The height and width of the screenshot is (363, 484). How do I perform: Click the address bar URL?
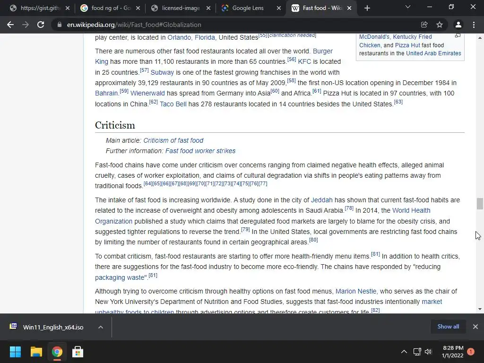[x=134, y=25]
